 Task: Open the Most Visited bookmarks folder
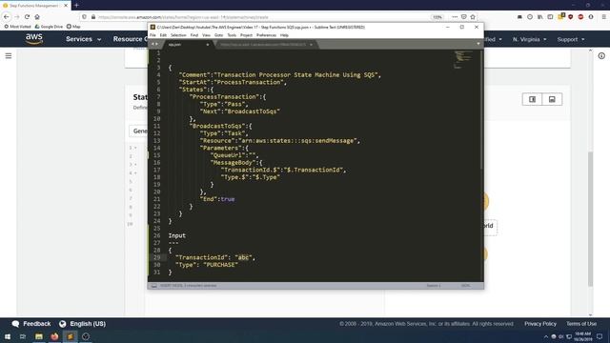pyautogui.click(x=17, y=27)
